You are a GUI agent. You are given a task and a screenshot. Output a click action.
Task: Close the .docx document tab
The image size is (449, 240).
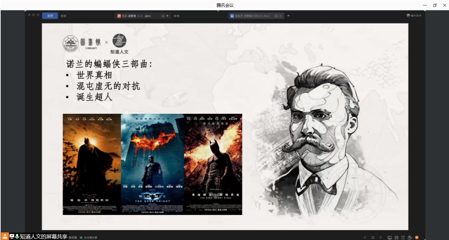click(x=281, y=16)
